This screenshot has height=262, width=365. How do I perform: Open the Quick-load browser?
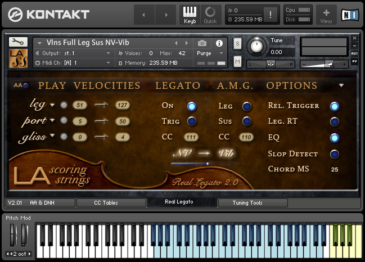pyautogui.click(x=210, y=15)
